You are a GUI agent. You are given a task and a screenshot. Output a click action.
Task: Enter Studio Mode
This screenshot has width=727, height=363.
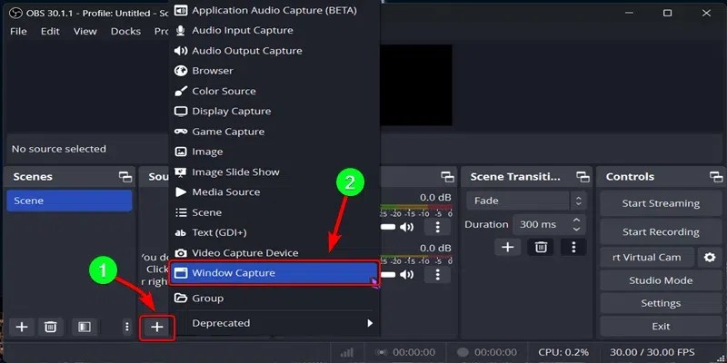click(x=661, y=280)
